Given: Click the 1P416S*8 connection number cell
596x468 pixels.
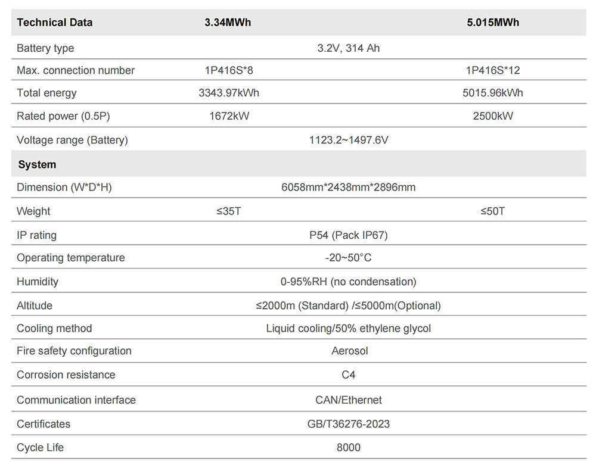Looking at the screenshot, I should 229,70.
